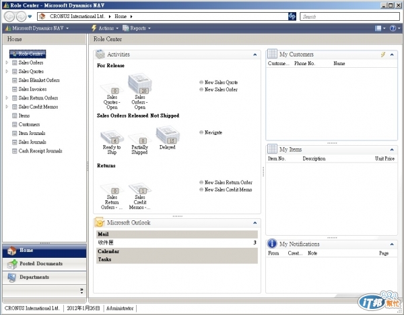The width and height of the screenshot is (404, 315).
Task: Click the Items list icon
Action: coord(15,116)
